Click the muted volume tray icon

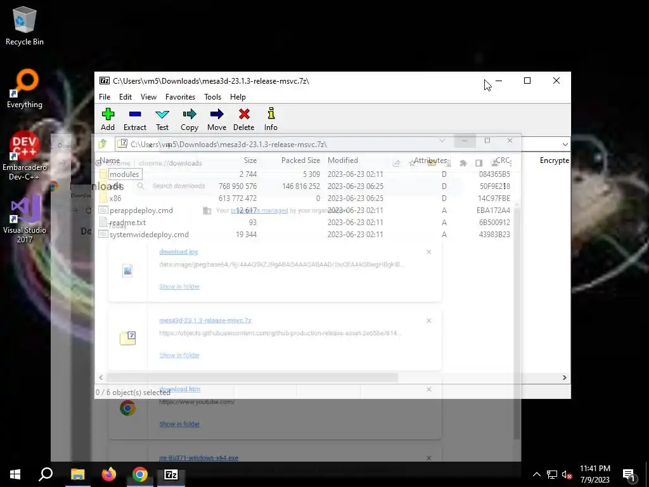(567, 474)
